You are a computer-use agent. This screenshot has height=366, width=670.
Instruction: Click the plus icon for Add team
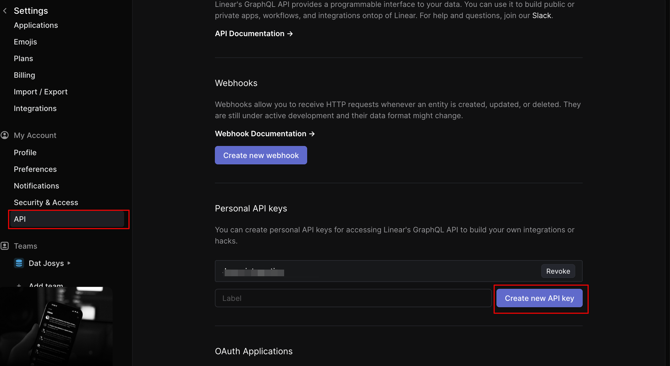(19, 285)
